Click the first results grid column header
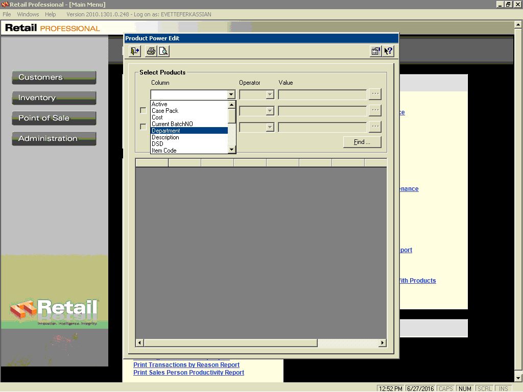This screenshot has width=523, height=392. coord(152,163)
